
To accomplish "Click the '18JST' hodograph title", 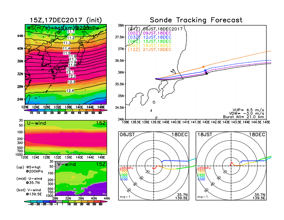I will pyautogui.click(x=205, y=134).
